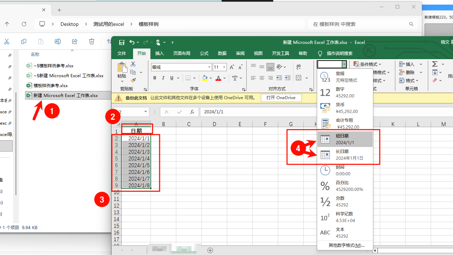The height and width of the screenshot is (255, 453).
Task: Open the font size dropdown
Action: [x=224, y=67]
